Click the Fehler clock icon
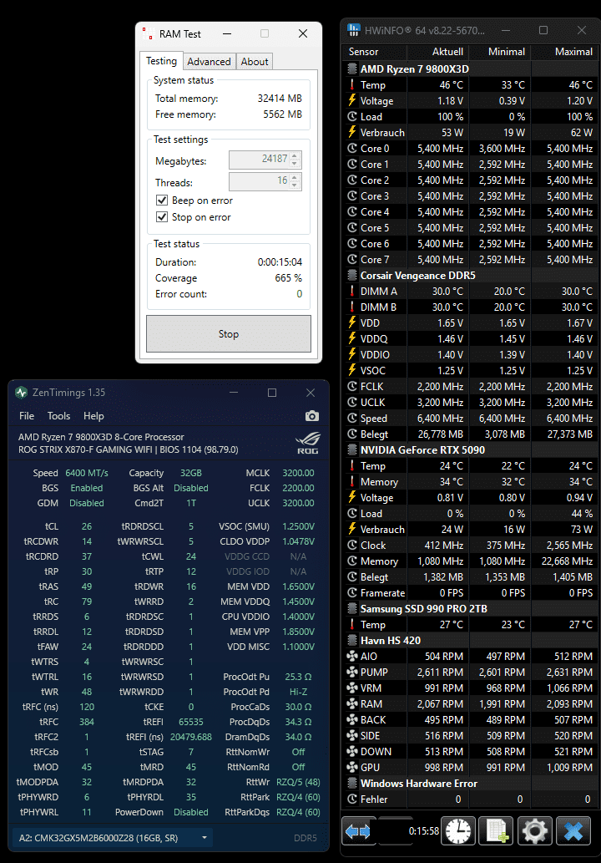601x863 pixels. 352,800
